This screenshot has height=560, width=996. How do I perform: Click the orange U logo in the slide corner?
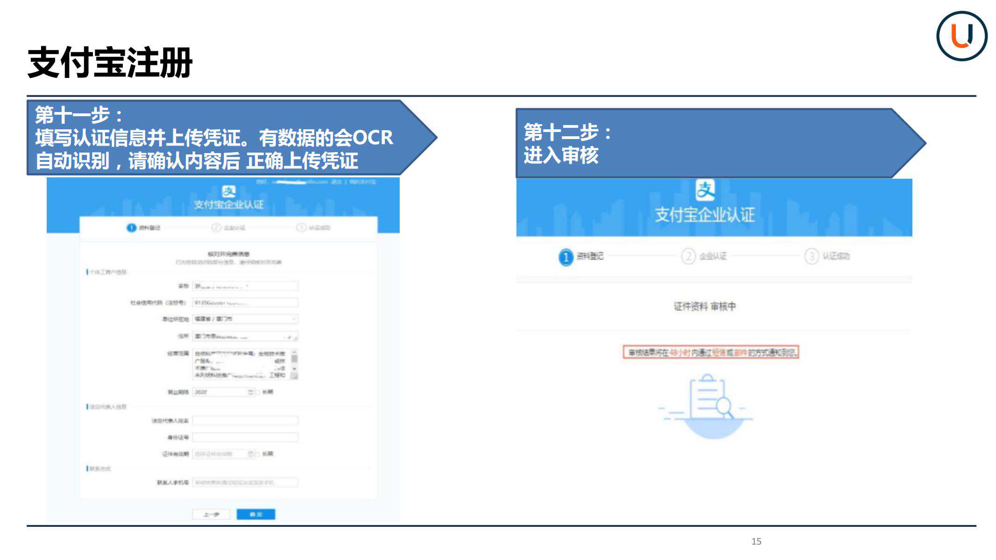(x=961, y=36)
